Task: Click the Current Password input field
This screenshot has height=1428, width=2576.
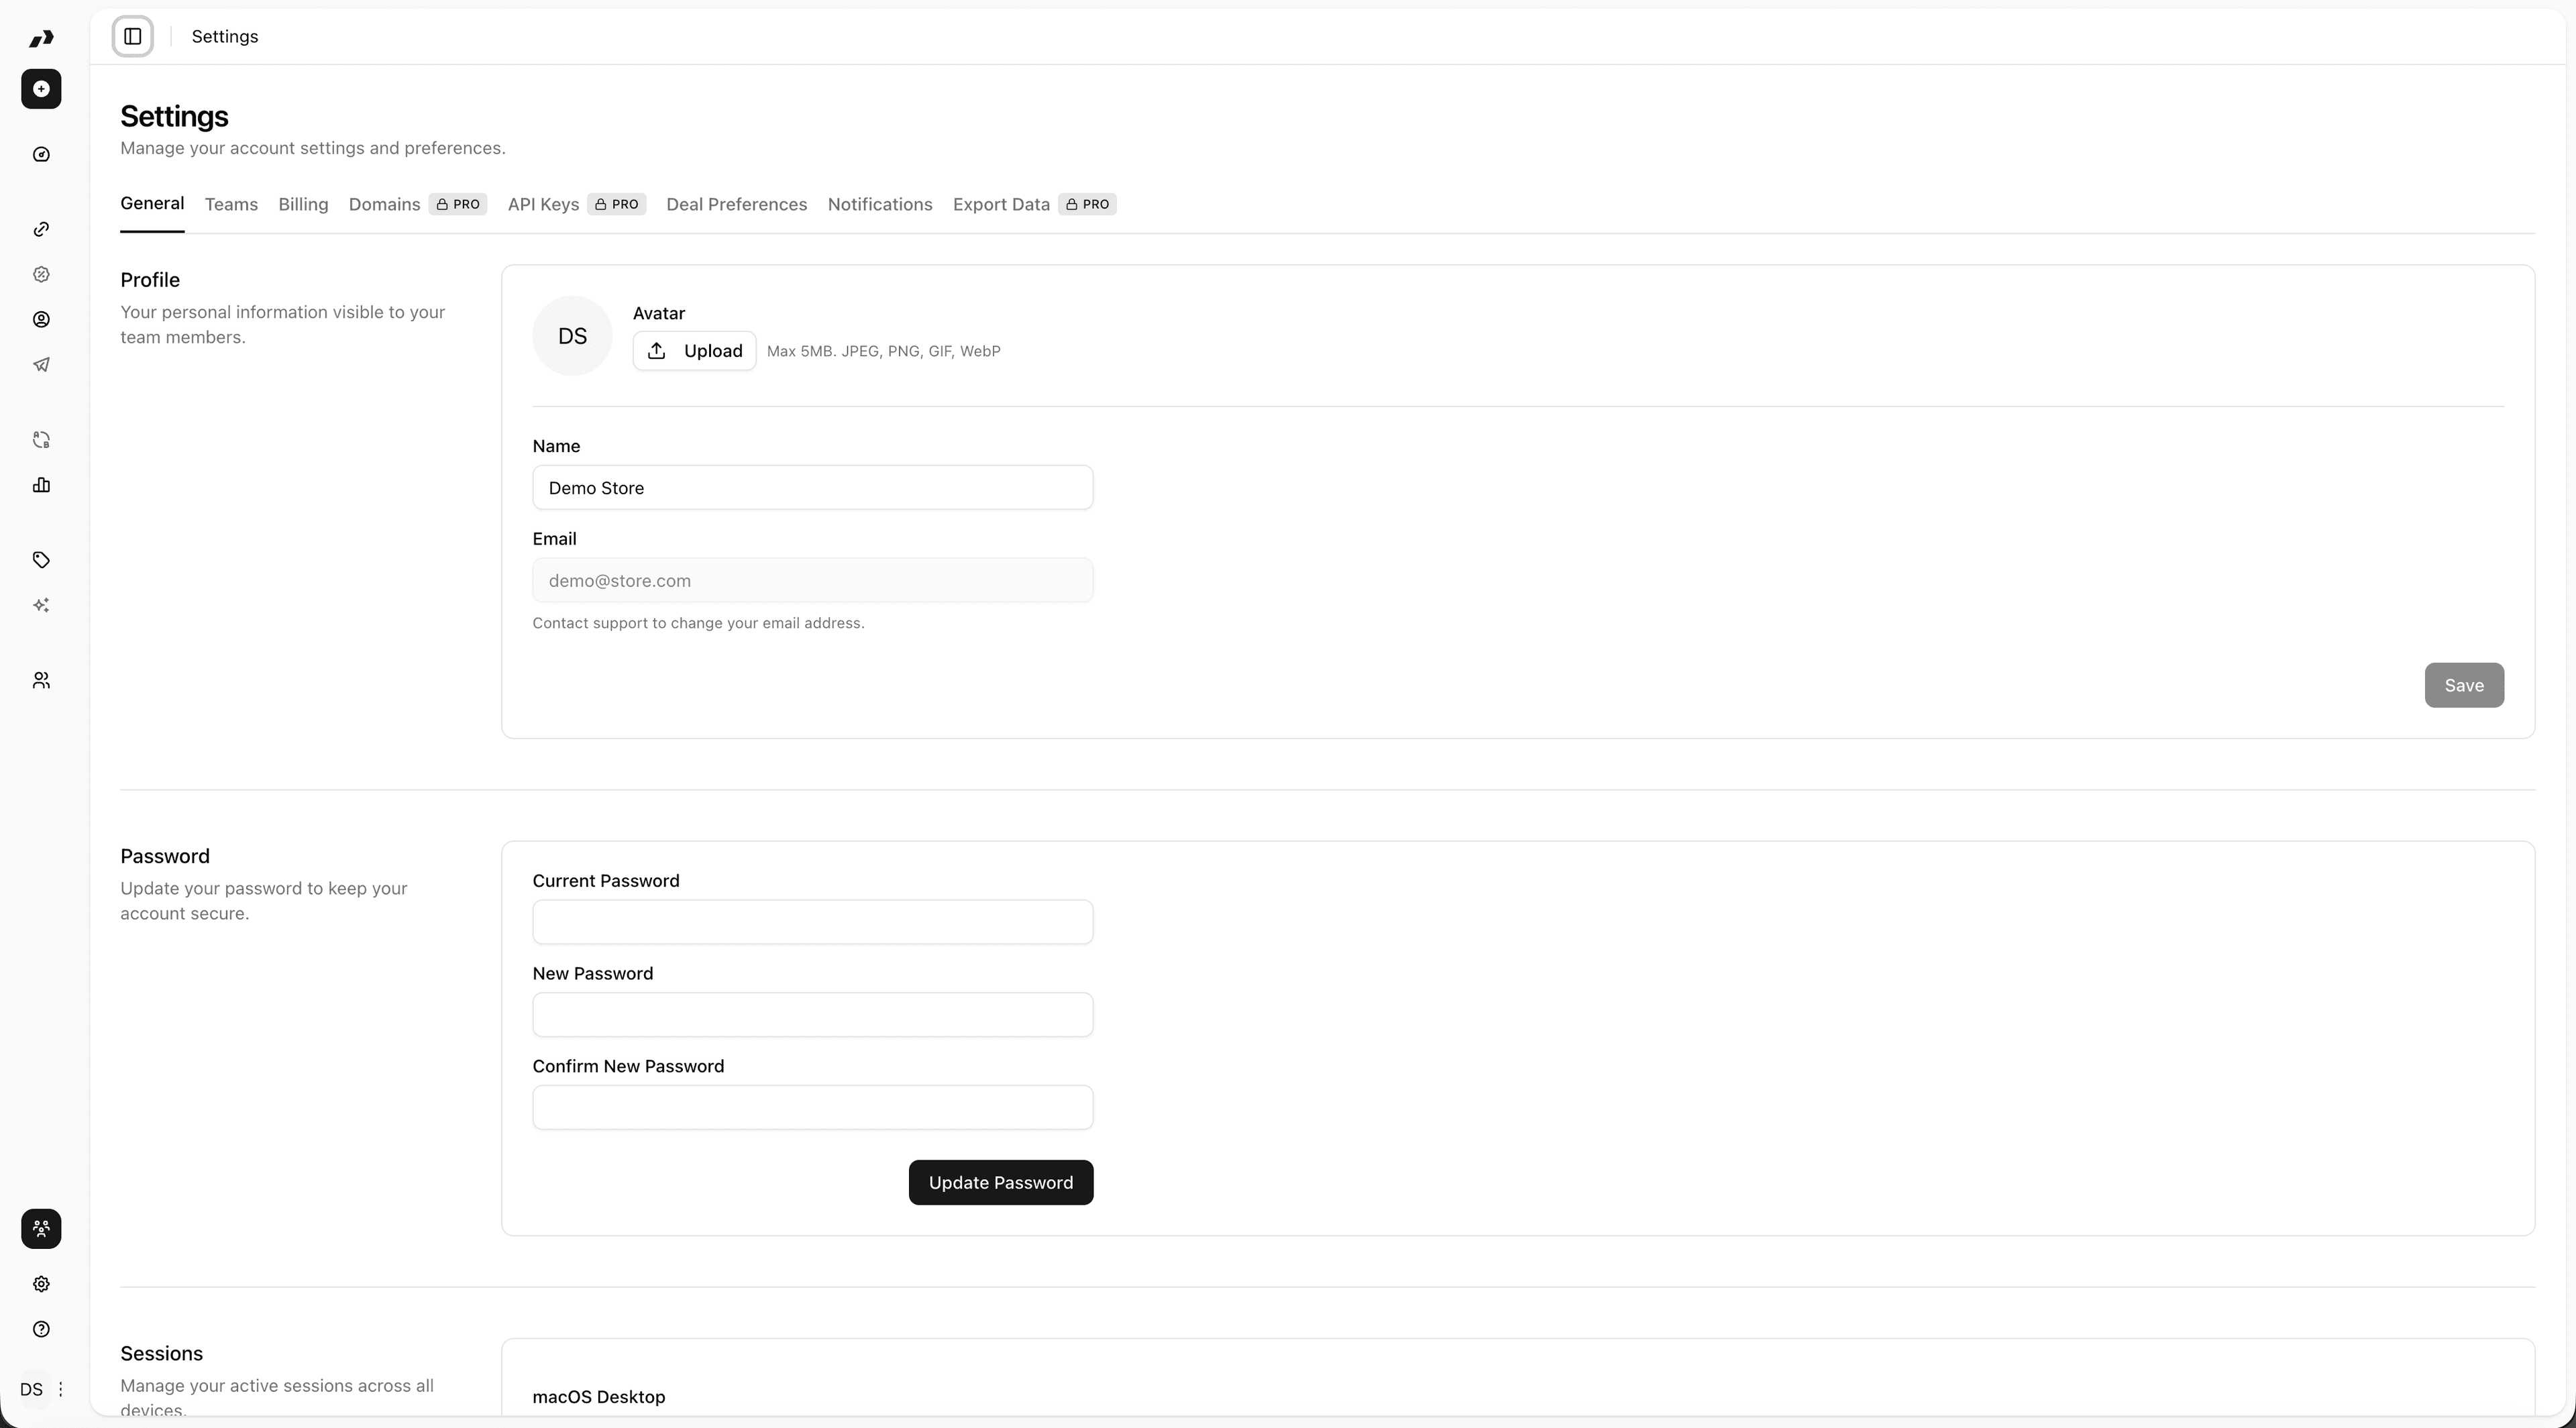Action: [x=812, y=922]
